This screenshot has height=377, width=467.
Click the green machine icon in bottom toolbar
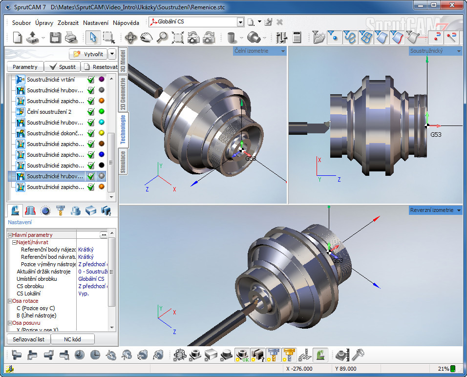[320, 355]
